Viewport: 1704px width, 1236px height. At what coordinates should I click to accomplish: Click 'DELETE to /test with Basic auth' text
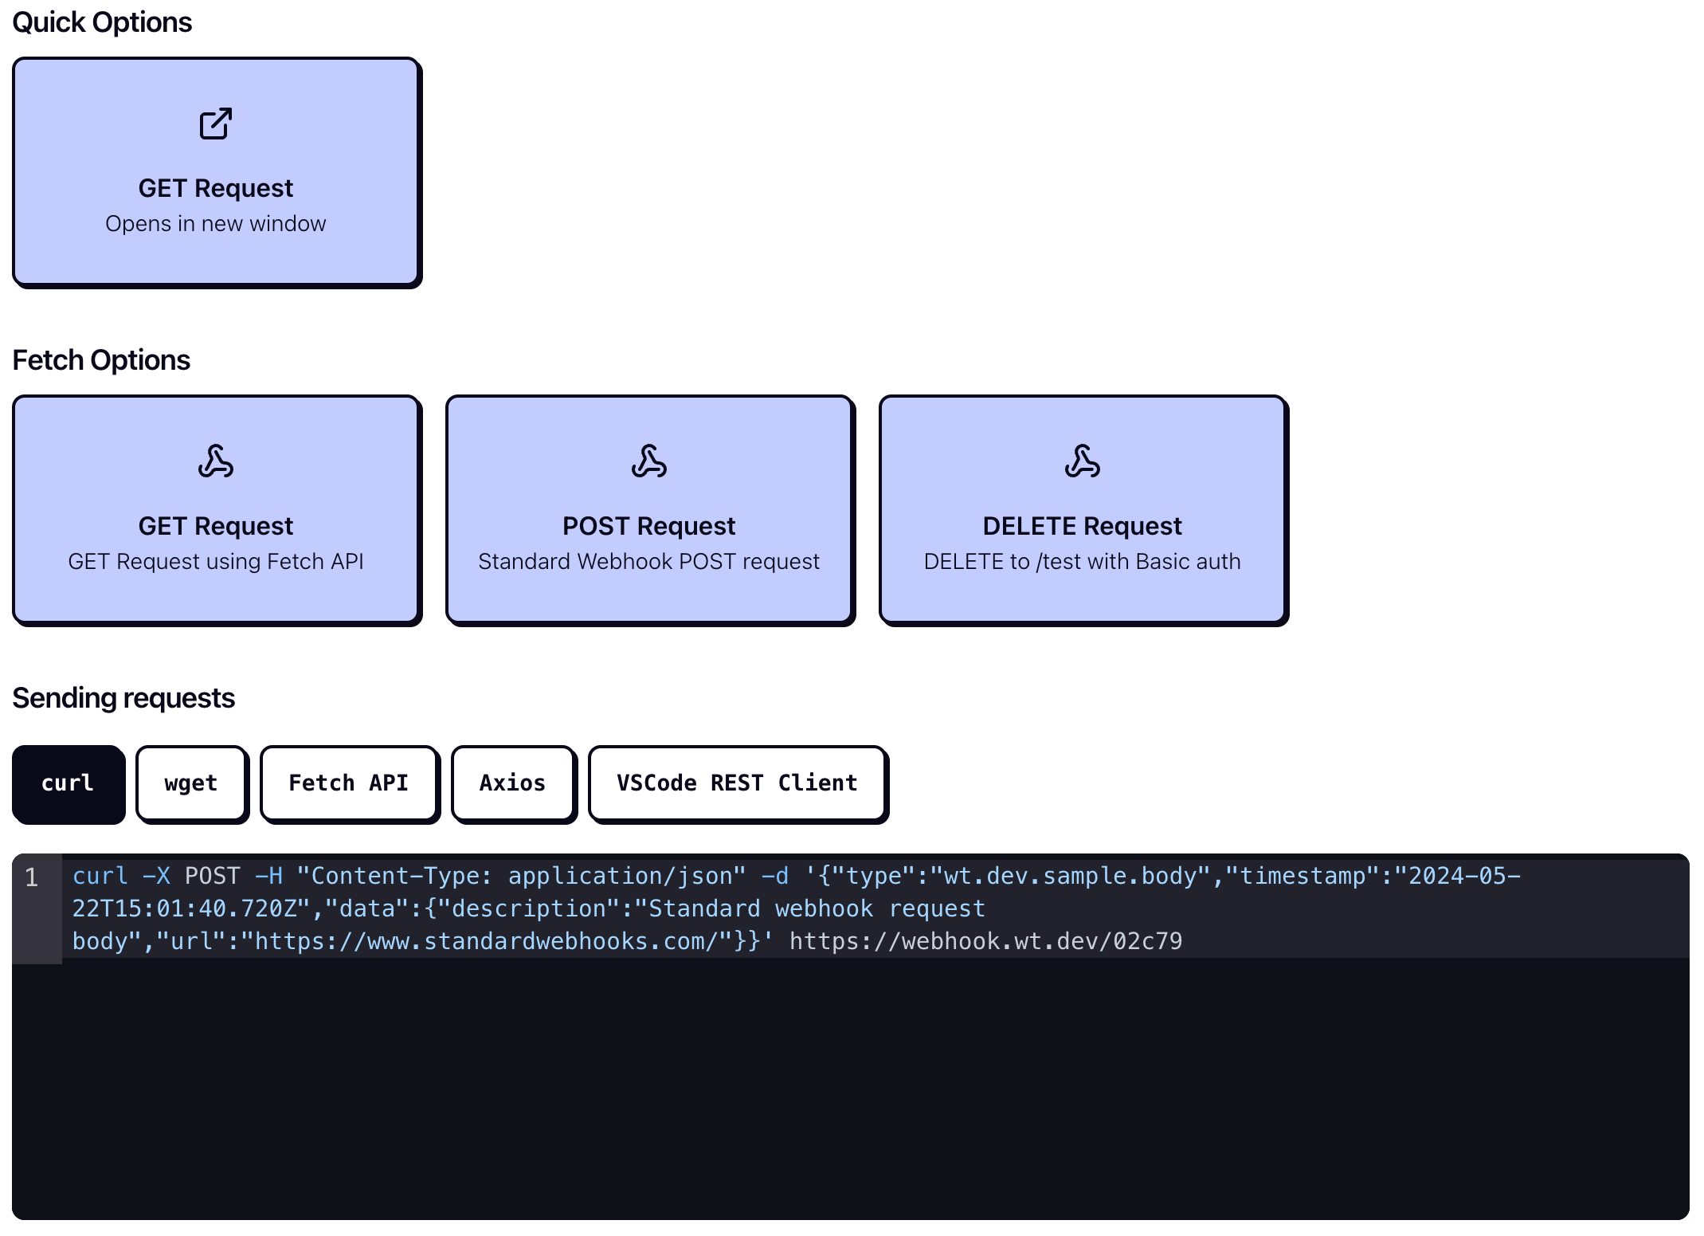click(1083, 562)
